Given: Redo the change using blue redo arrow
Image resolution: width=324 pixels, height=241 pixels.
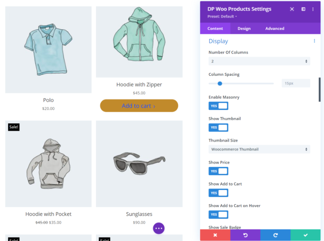Looking at the screenshot, I should tap(275, 235).
